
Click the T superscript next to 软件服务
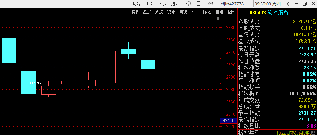(x=291, y=11)
